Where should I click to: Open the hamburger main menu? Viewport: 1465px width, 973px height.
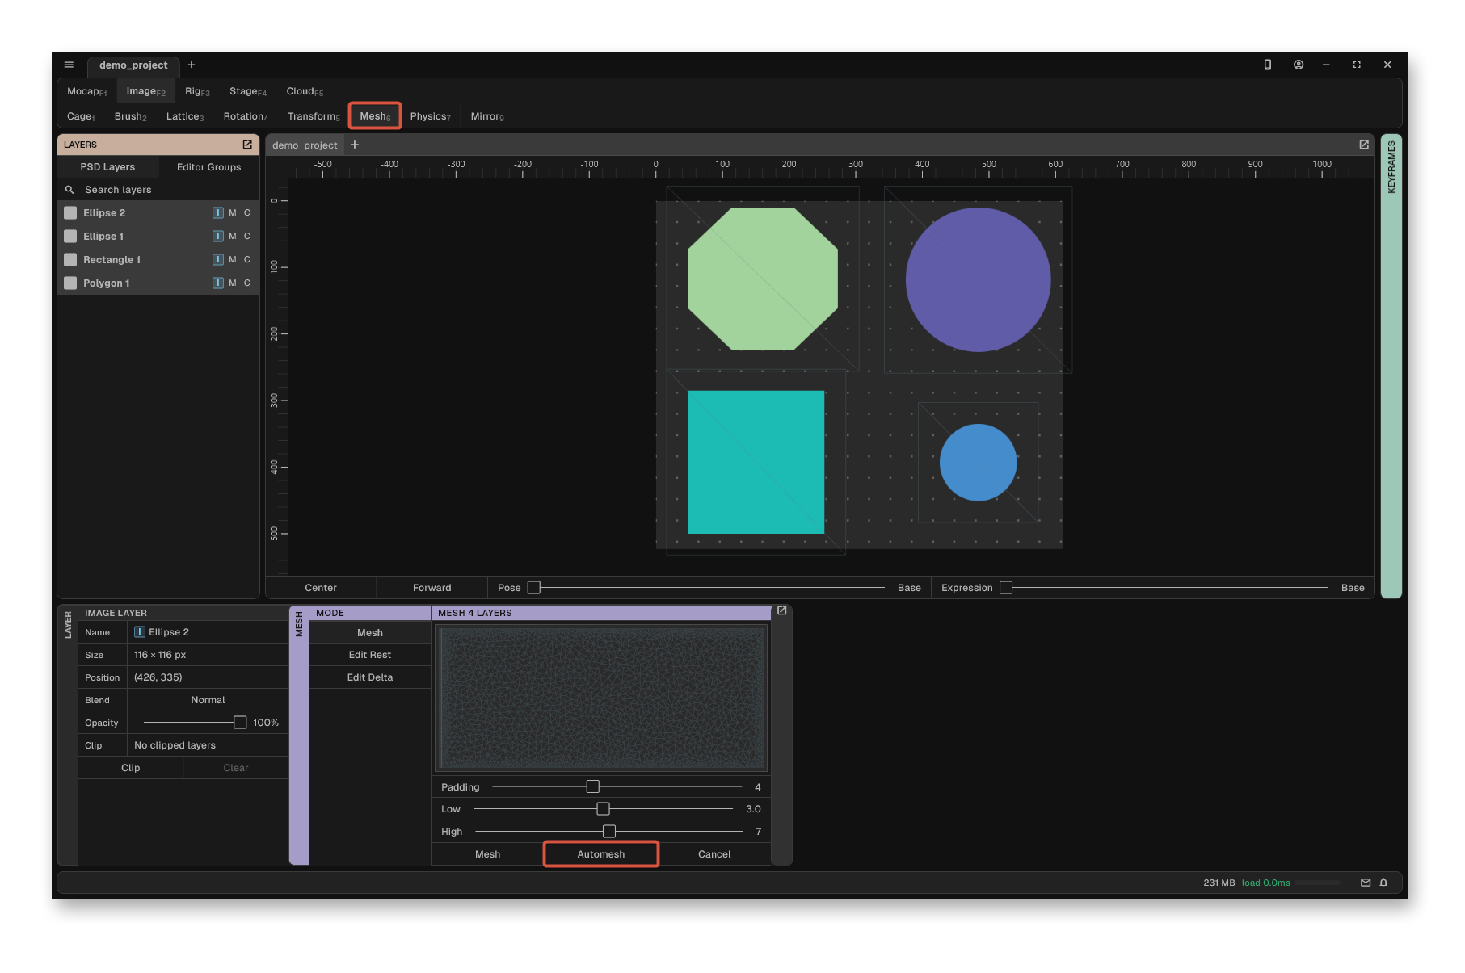pyautogui.click(x=69, y=65)
